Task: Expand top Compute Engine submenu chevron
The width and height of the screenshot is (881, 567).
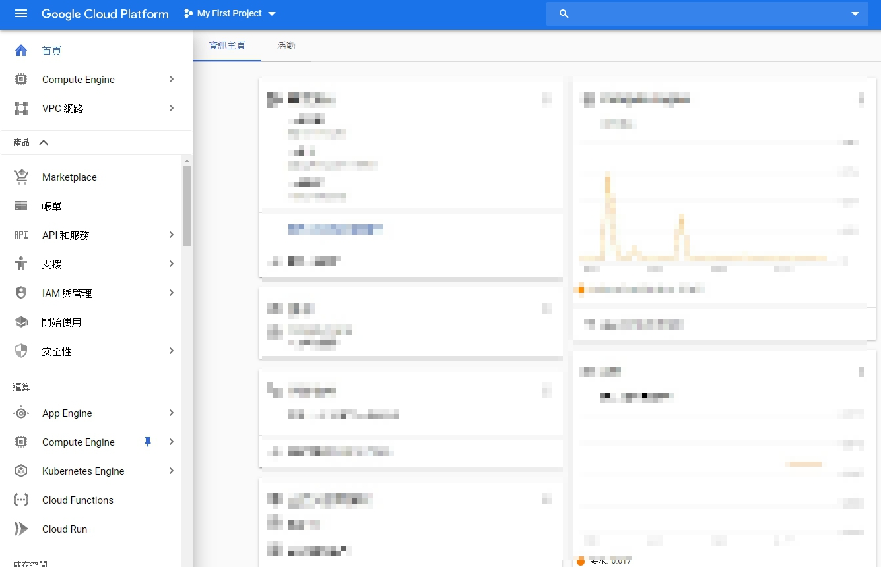Action: tap(172, 79)
